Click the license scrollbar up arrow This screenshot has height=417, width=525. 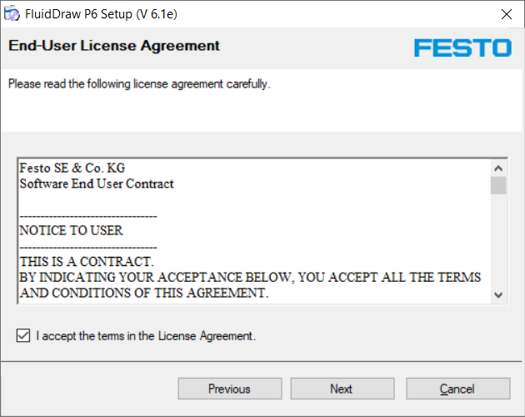click(498, 168)
